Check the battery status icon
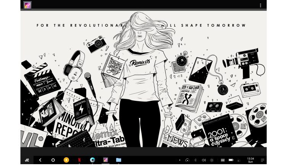This screenshot has height=168, width=294. coord(231,160)
